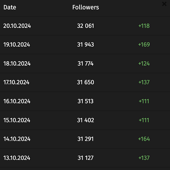Image resolution: width=170 pixels, height=170 pixels.
Task: Click follower count 31 291
Action: tap(86, 139)
